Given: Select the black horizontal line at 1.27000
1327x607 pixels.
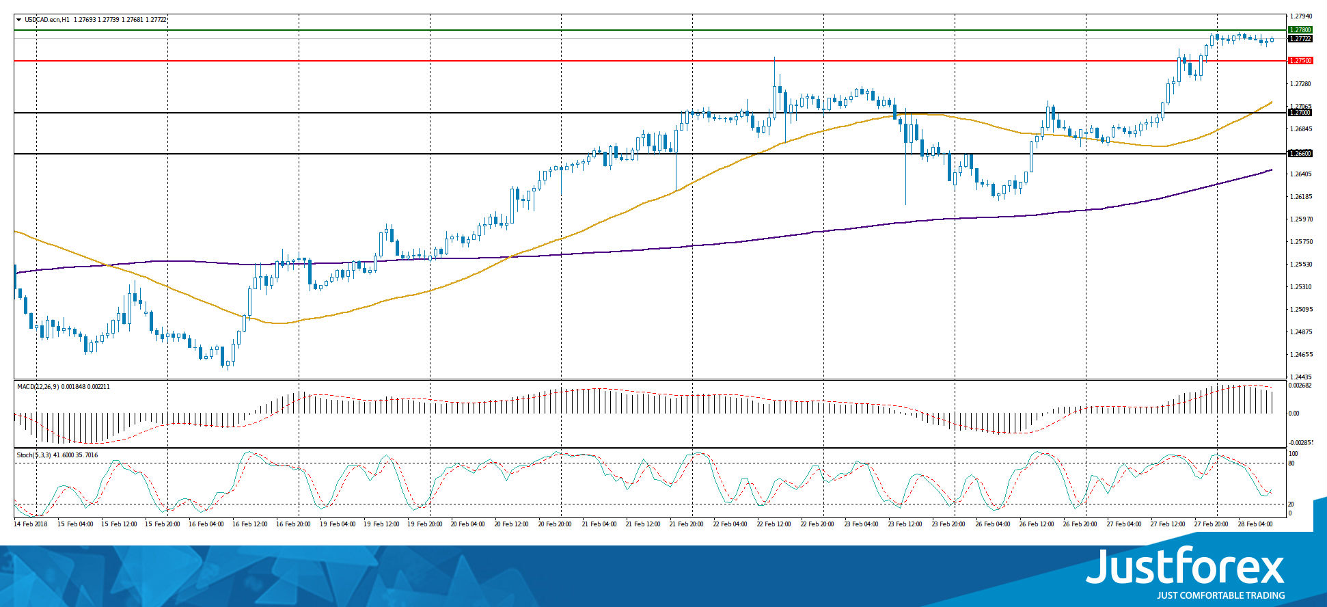Looking at the screenshot, I should (x=649, y=113).
